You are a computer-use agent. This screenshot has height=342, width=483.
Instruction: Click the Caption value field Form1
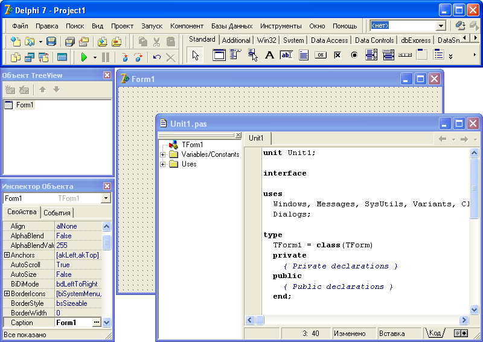coord(74,323)
